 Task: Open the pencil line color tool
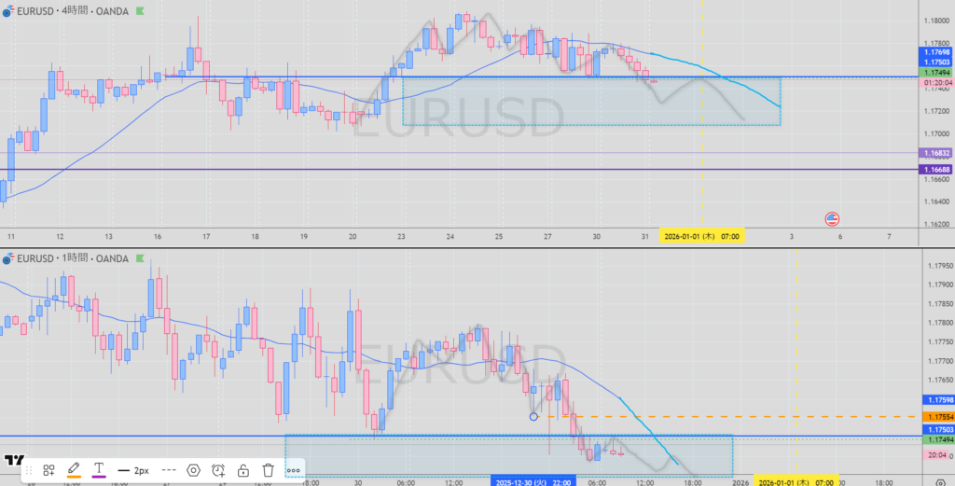74,470
